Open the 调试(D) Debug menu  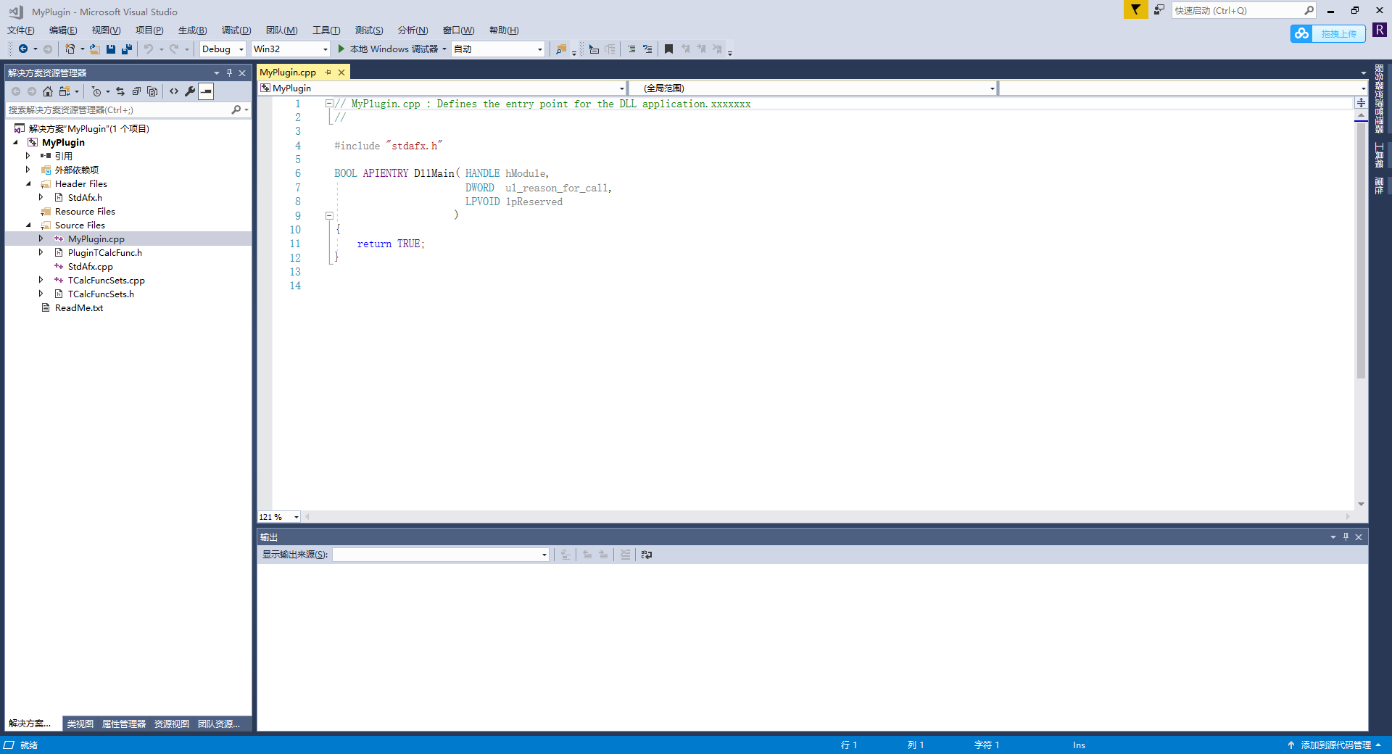click(x=236, y=30)
